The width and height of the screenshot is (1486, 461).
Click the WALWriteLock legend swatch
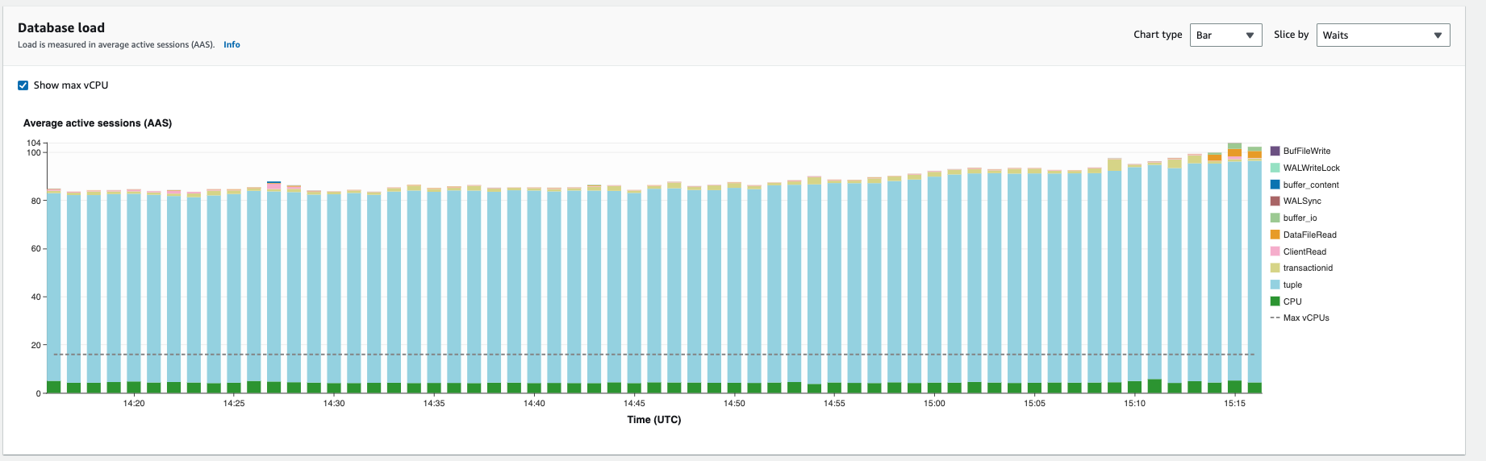(x=1275, y=168)
